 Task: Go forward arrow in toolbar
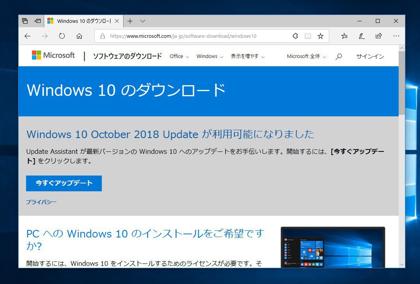(45, 36)
